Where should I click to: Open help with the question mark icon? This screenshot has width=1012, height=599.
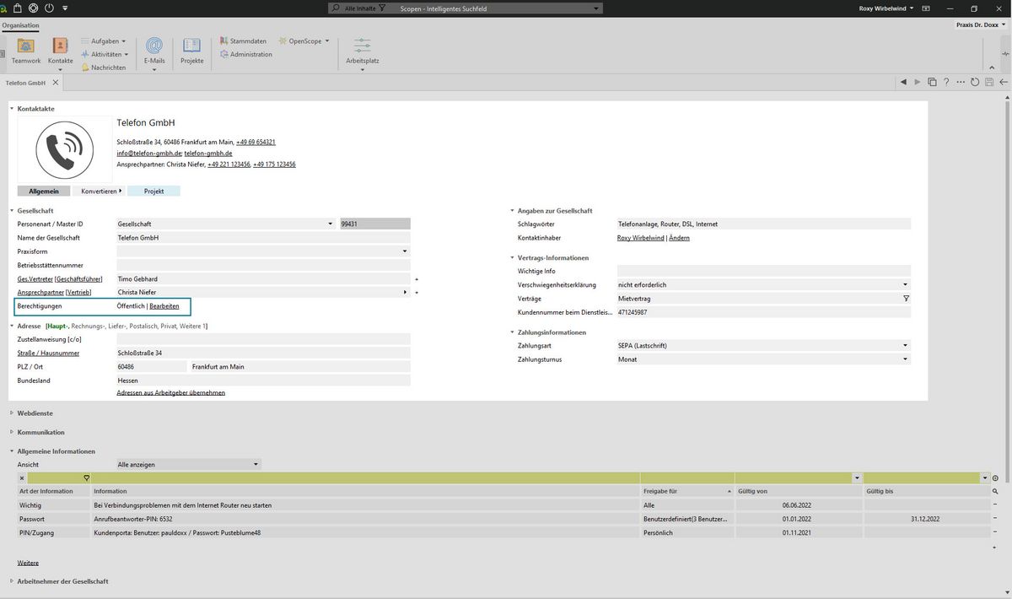point(946,82)
